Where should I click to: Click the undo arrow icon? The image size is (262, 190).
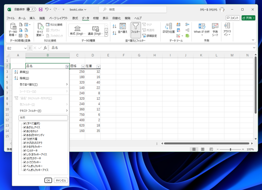click(47, 9)
